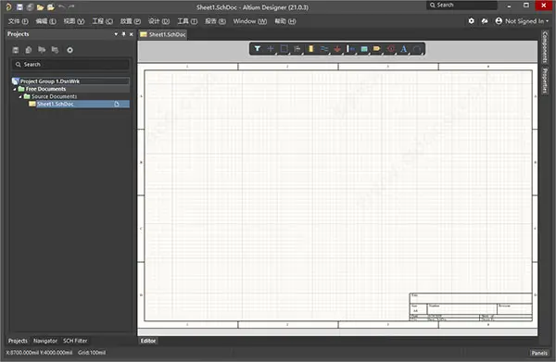Choose the red power port tool
The image size is (556, 362).
coord(337,49)
